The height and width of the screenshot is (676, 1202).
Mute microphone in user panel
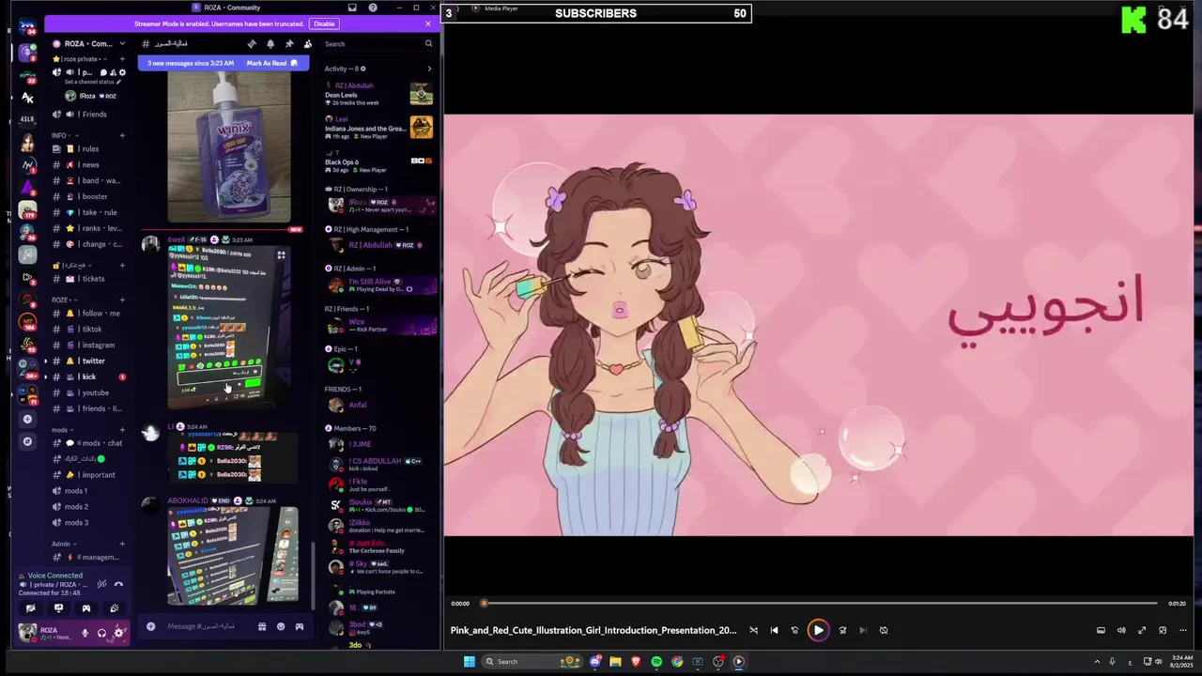click(85, 633)
